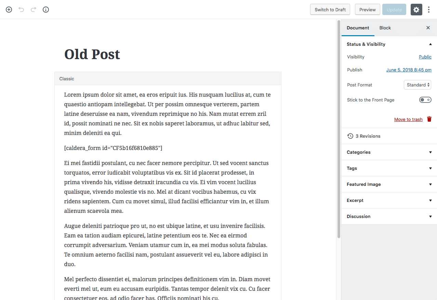This screenshot has height=300, width=437.
Task: Click the Stick to the Front Page label
Action: (371, 100)
